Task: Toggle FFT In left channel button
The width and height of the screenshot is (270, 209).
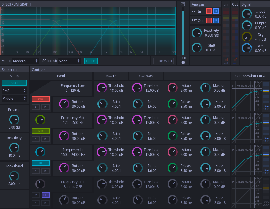Action: 209,12
